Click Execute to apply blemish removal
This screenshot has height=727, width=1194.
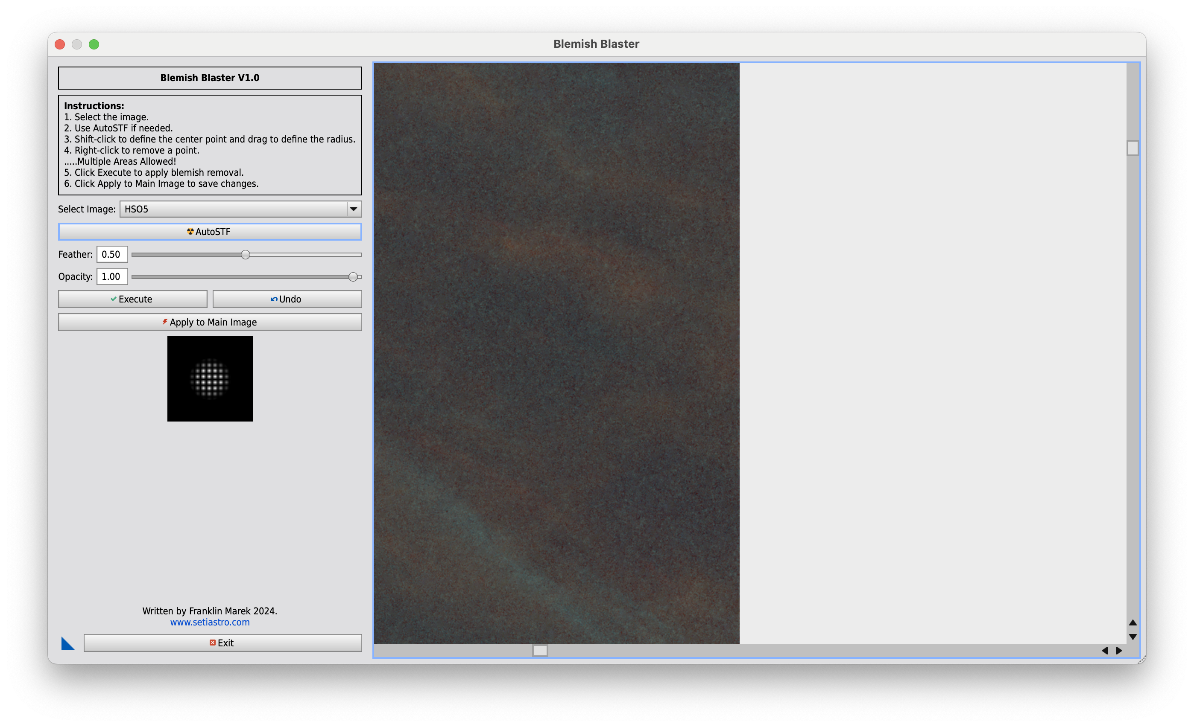(133, 299)
